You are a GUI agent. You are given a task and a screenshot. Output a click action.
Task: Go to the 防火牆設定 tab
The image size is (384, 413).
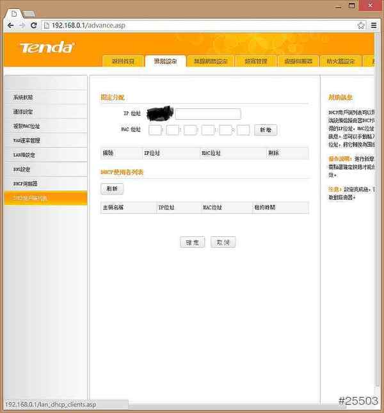[340, 61]
